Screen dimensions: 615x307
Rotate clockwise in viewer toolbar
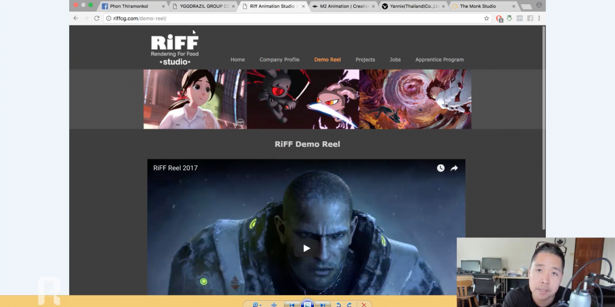pyautogui.click(x=350, y=305)
